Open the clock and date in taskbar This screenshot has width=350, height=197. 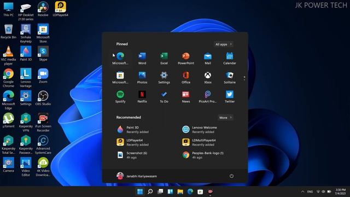click(x=340, y=192)
